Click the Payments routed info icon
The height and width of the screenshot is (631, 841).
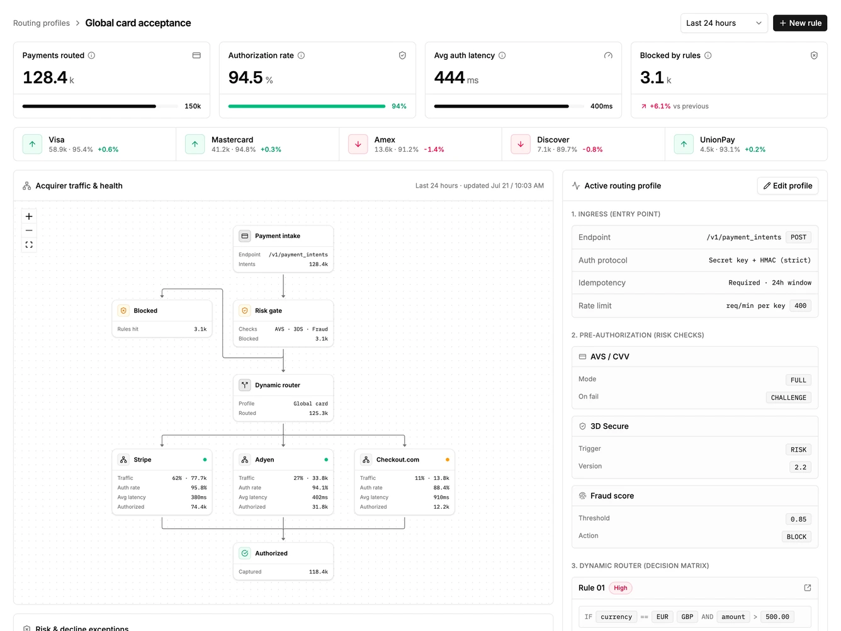91,55
